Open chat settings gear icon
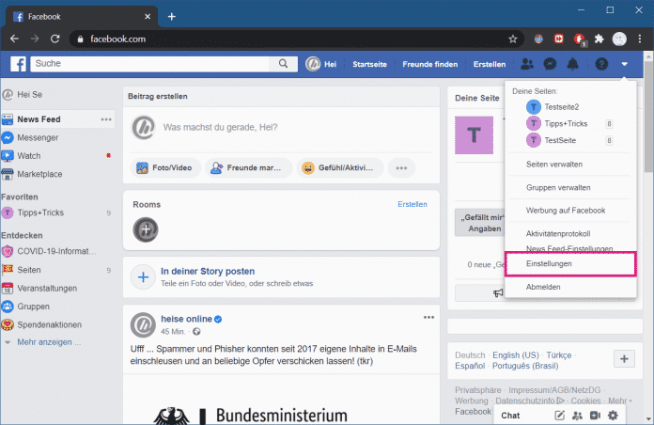654x425 pixels. click(613, 415)
